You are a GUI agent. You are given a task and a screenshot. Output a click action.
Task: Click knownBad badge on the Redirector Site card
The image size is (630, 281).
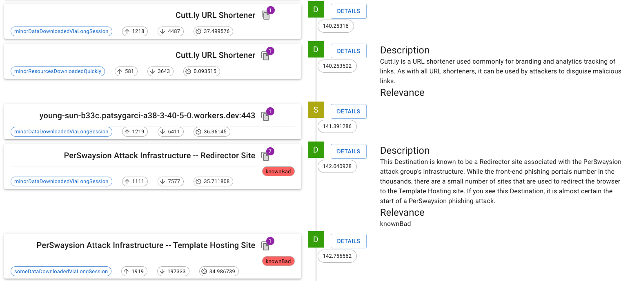[x=278, y=172]
